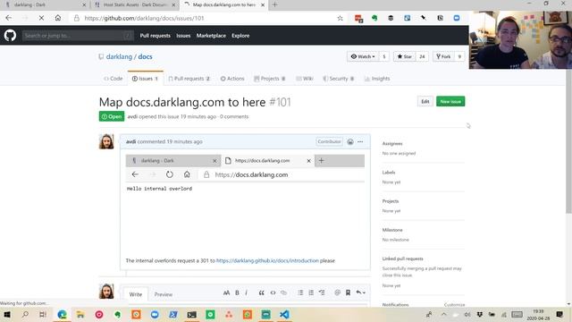Open the Watch dropdown for this repo
The width and height of the screenshot is (572, 322).
(364, 56)
